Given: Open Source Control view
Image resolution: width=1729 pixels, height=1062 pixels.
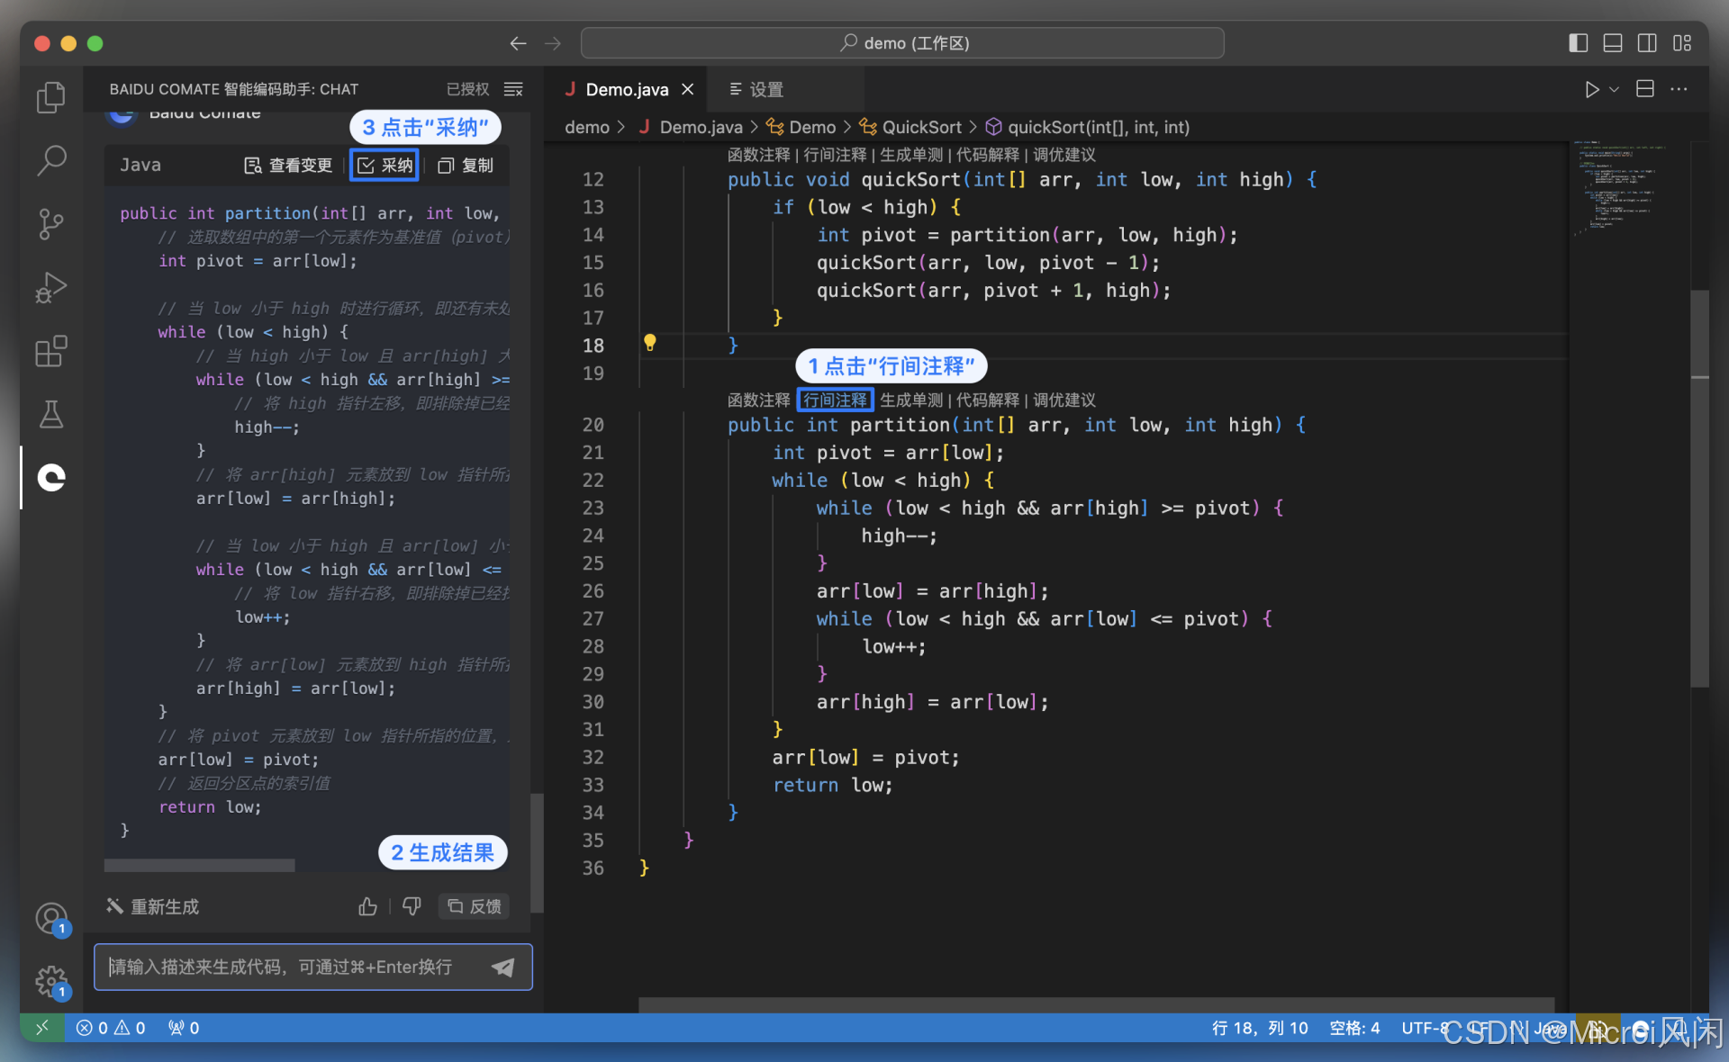Looking at the screenshot, I should point(51,224).
